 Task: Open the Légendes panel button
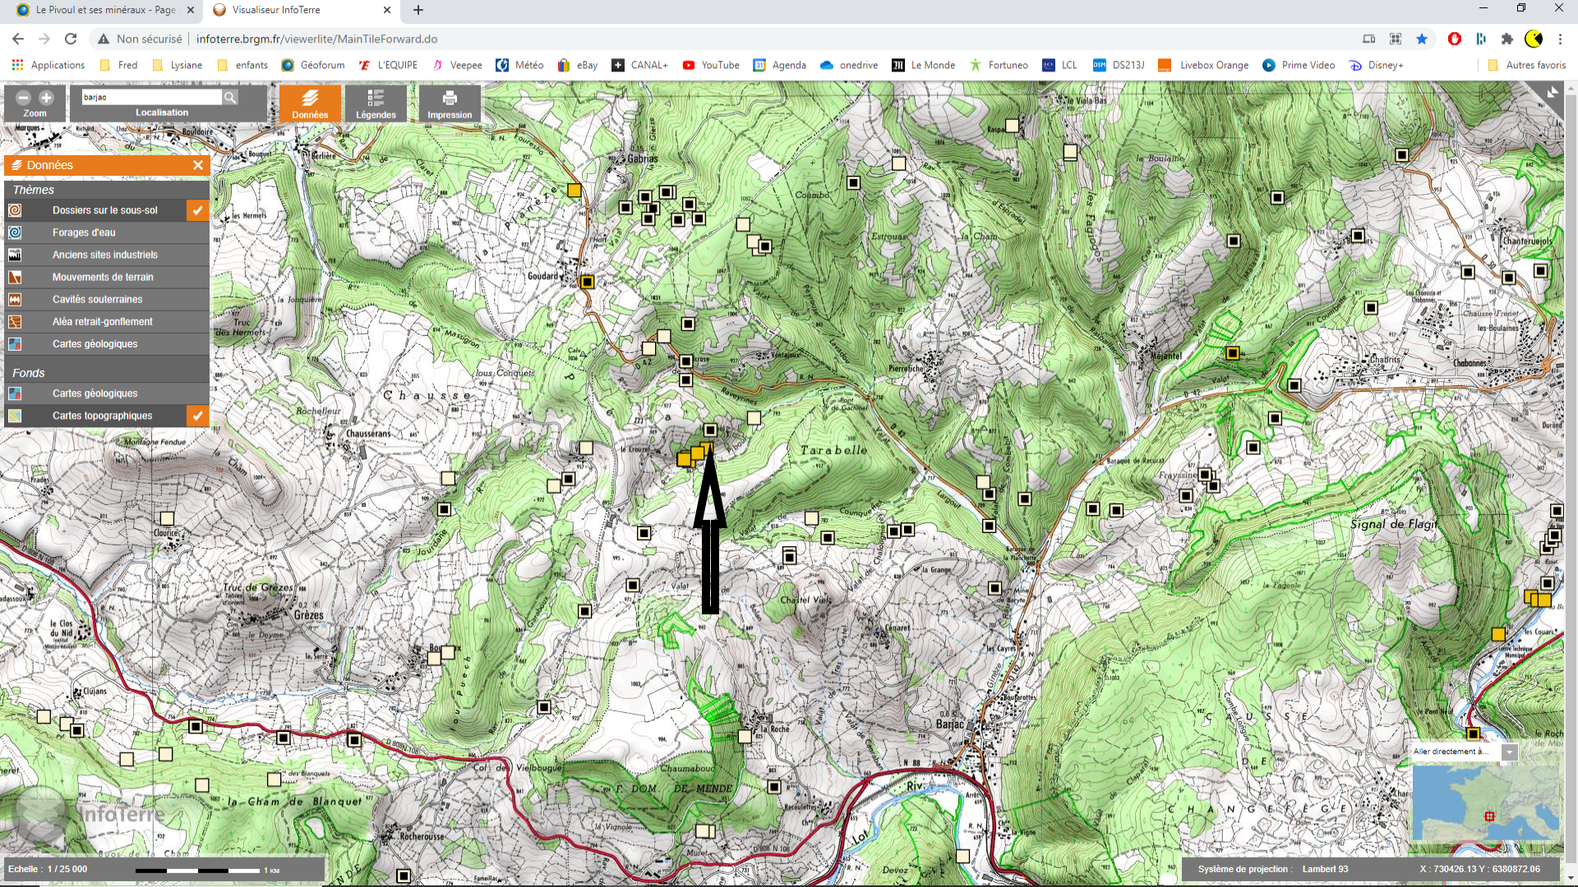click(x=376, y=104)
